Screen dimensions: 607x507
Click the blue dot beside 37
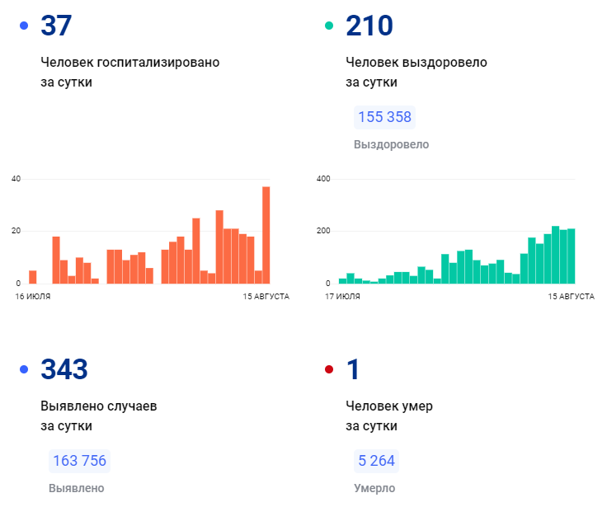pos(24,26)
